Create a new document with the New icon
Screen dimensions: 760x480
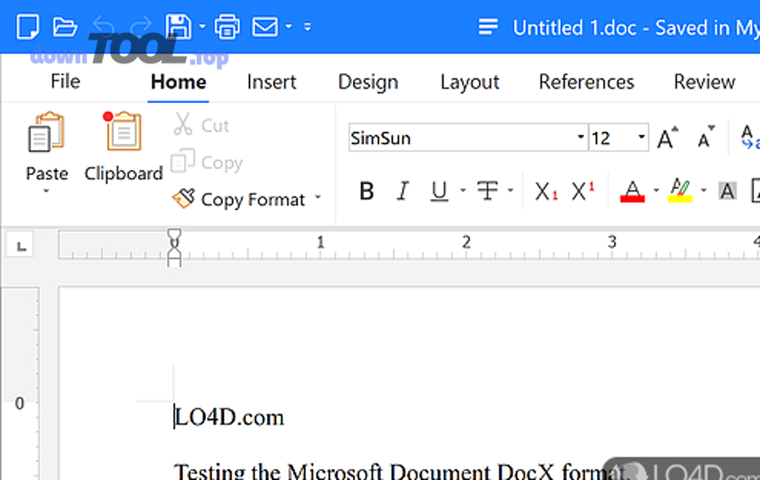coord(28,27)
